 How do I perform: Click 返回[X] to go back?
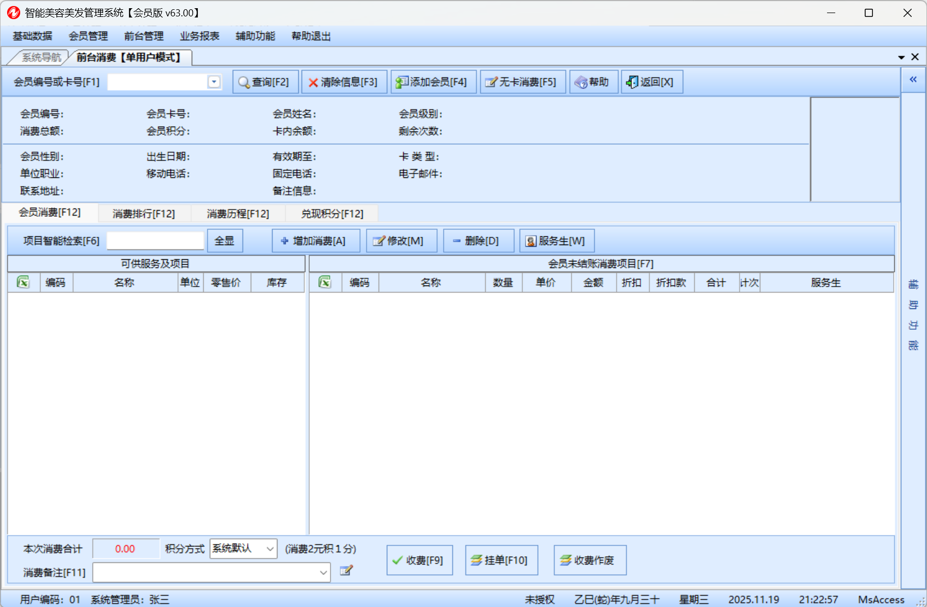click(651, 82)
